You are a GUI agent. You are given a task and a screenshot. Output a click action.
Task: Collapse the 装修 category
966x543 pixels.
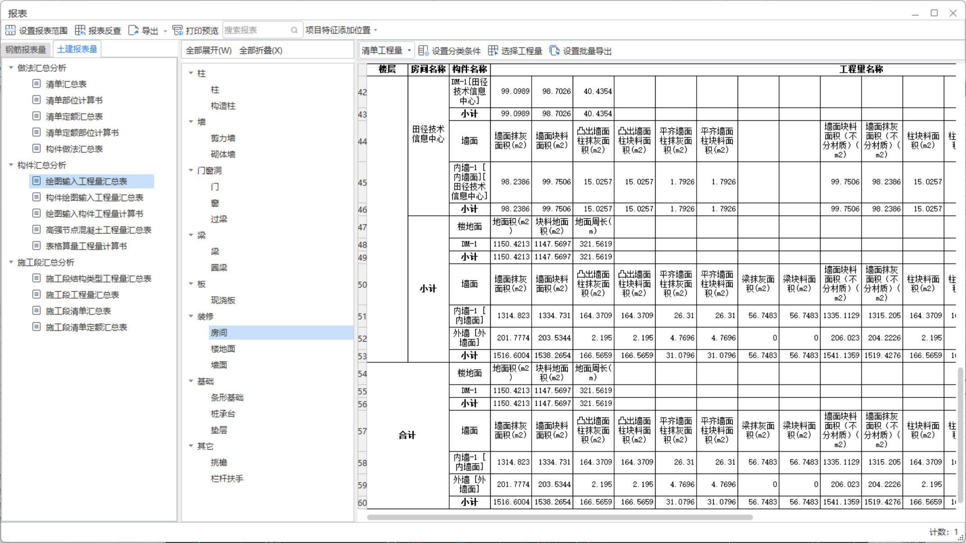click(191, 316)
